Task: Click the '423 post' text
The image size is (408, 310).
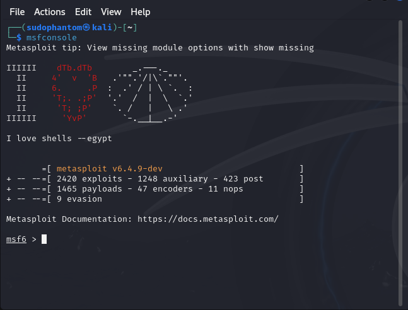Action: pos(243,179)
